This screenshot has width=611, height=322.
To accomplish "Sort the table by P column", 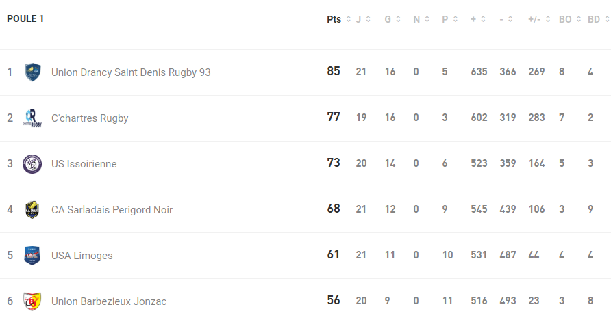I will click(x=449, y=19).
